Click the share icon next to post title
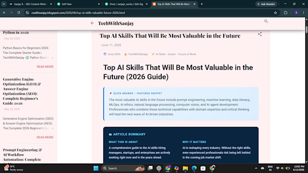Viewport: 308px width, 173px height. click(x=260, y=34)
